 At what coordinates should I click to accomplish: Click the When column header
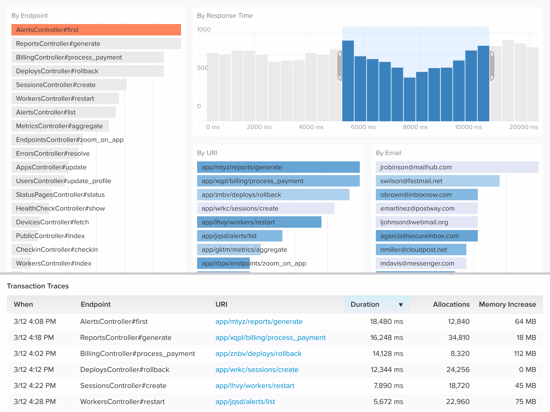[x=23, y=304]
